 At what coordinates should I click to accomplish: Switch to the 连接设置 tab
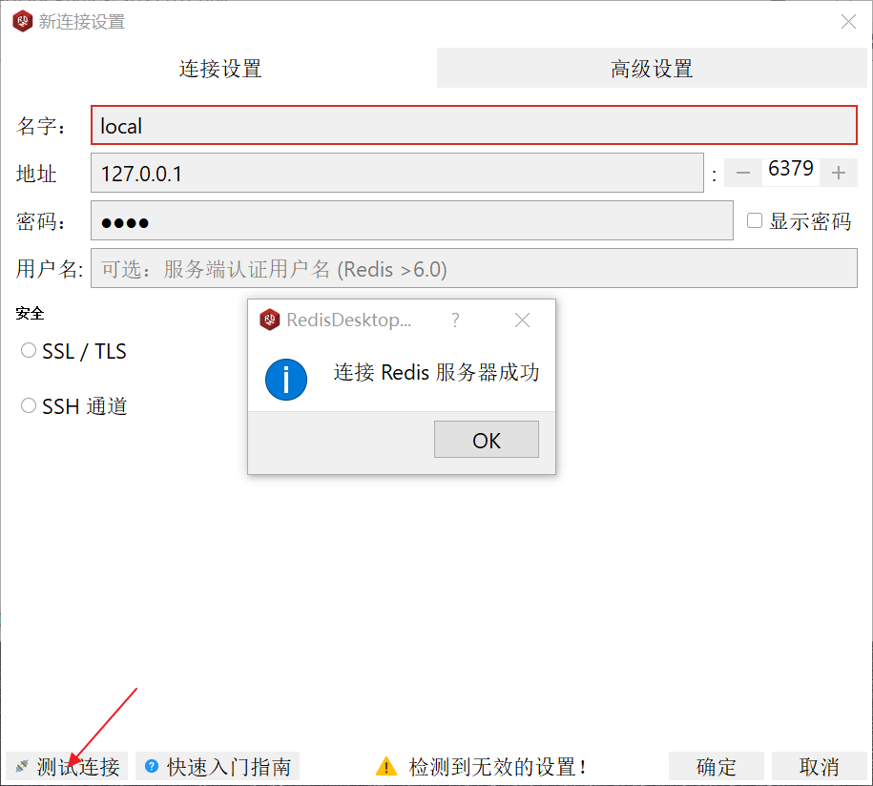click(x=220, y=69)
